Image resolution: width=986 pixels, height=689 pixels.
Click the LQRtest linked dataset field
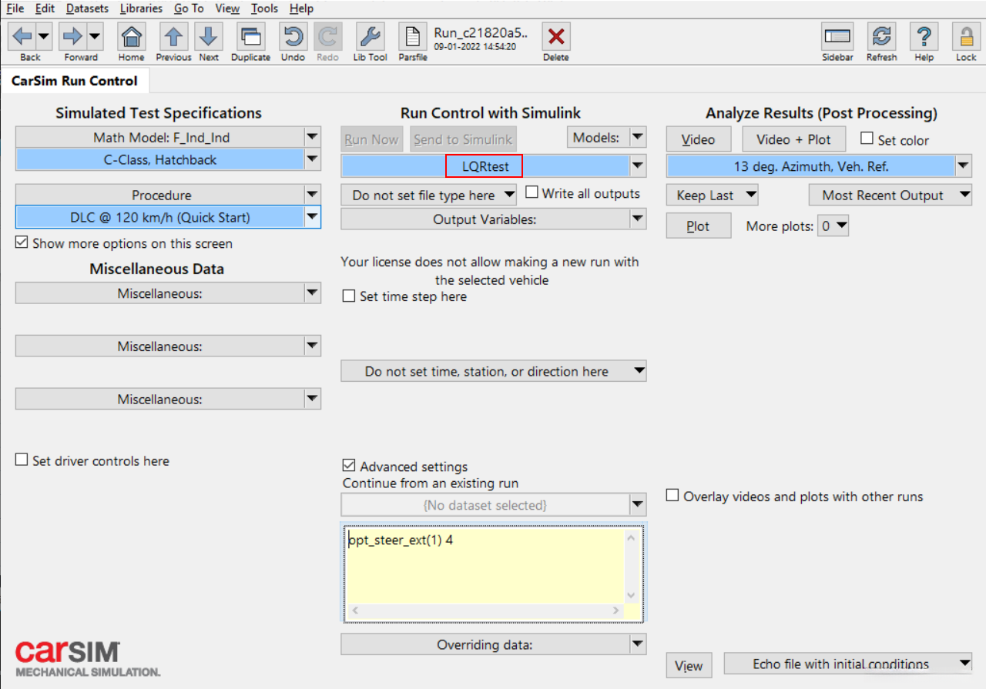coord(485,165)
